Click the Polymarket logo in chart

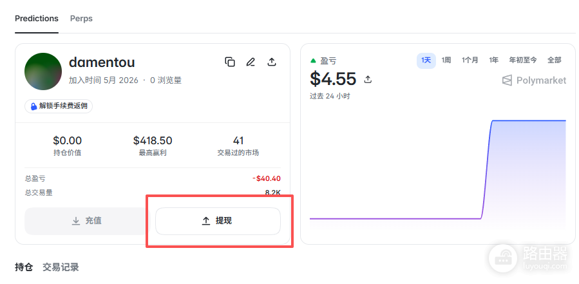coord(534,80)
